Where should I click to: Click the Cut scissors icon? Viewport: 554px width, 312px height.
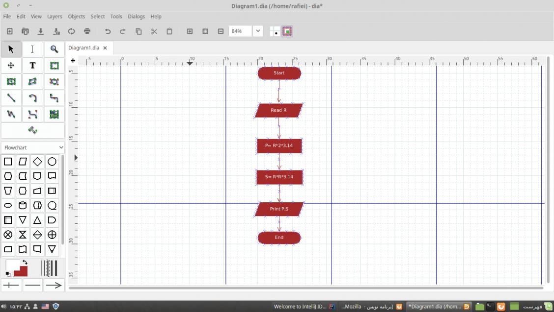[x=154, y=31]
